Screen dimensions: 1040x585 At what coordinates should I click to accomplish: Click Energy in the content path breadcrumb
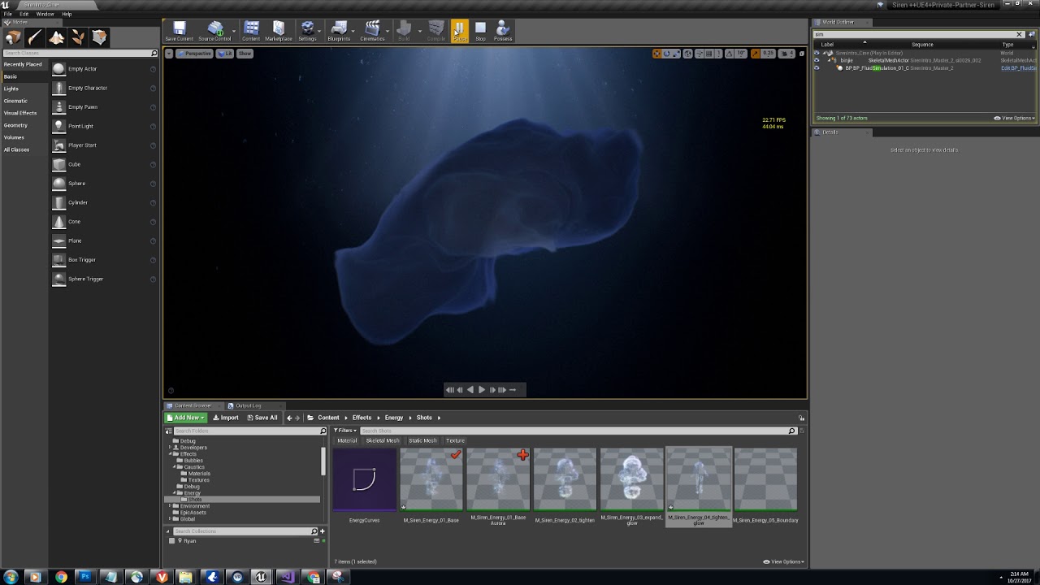pyautogui.click(x=394, y=418)
